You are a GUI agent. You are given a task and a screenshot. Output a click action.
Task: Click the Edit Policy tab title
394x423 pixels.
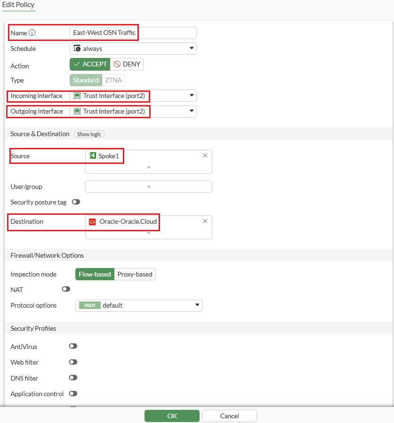(18, 5)
